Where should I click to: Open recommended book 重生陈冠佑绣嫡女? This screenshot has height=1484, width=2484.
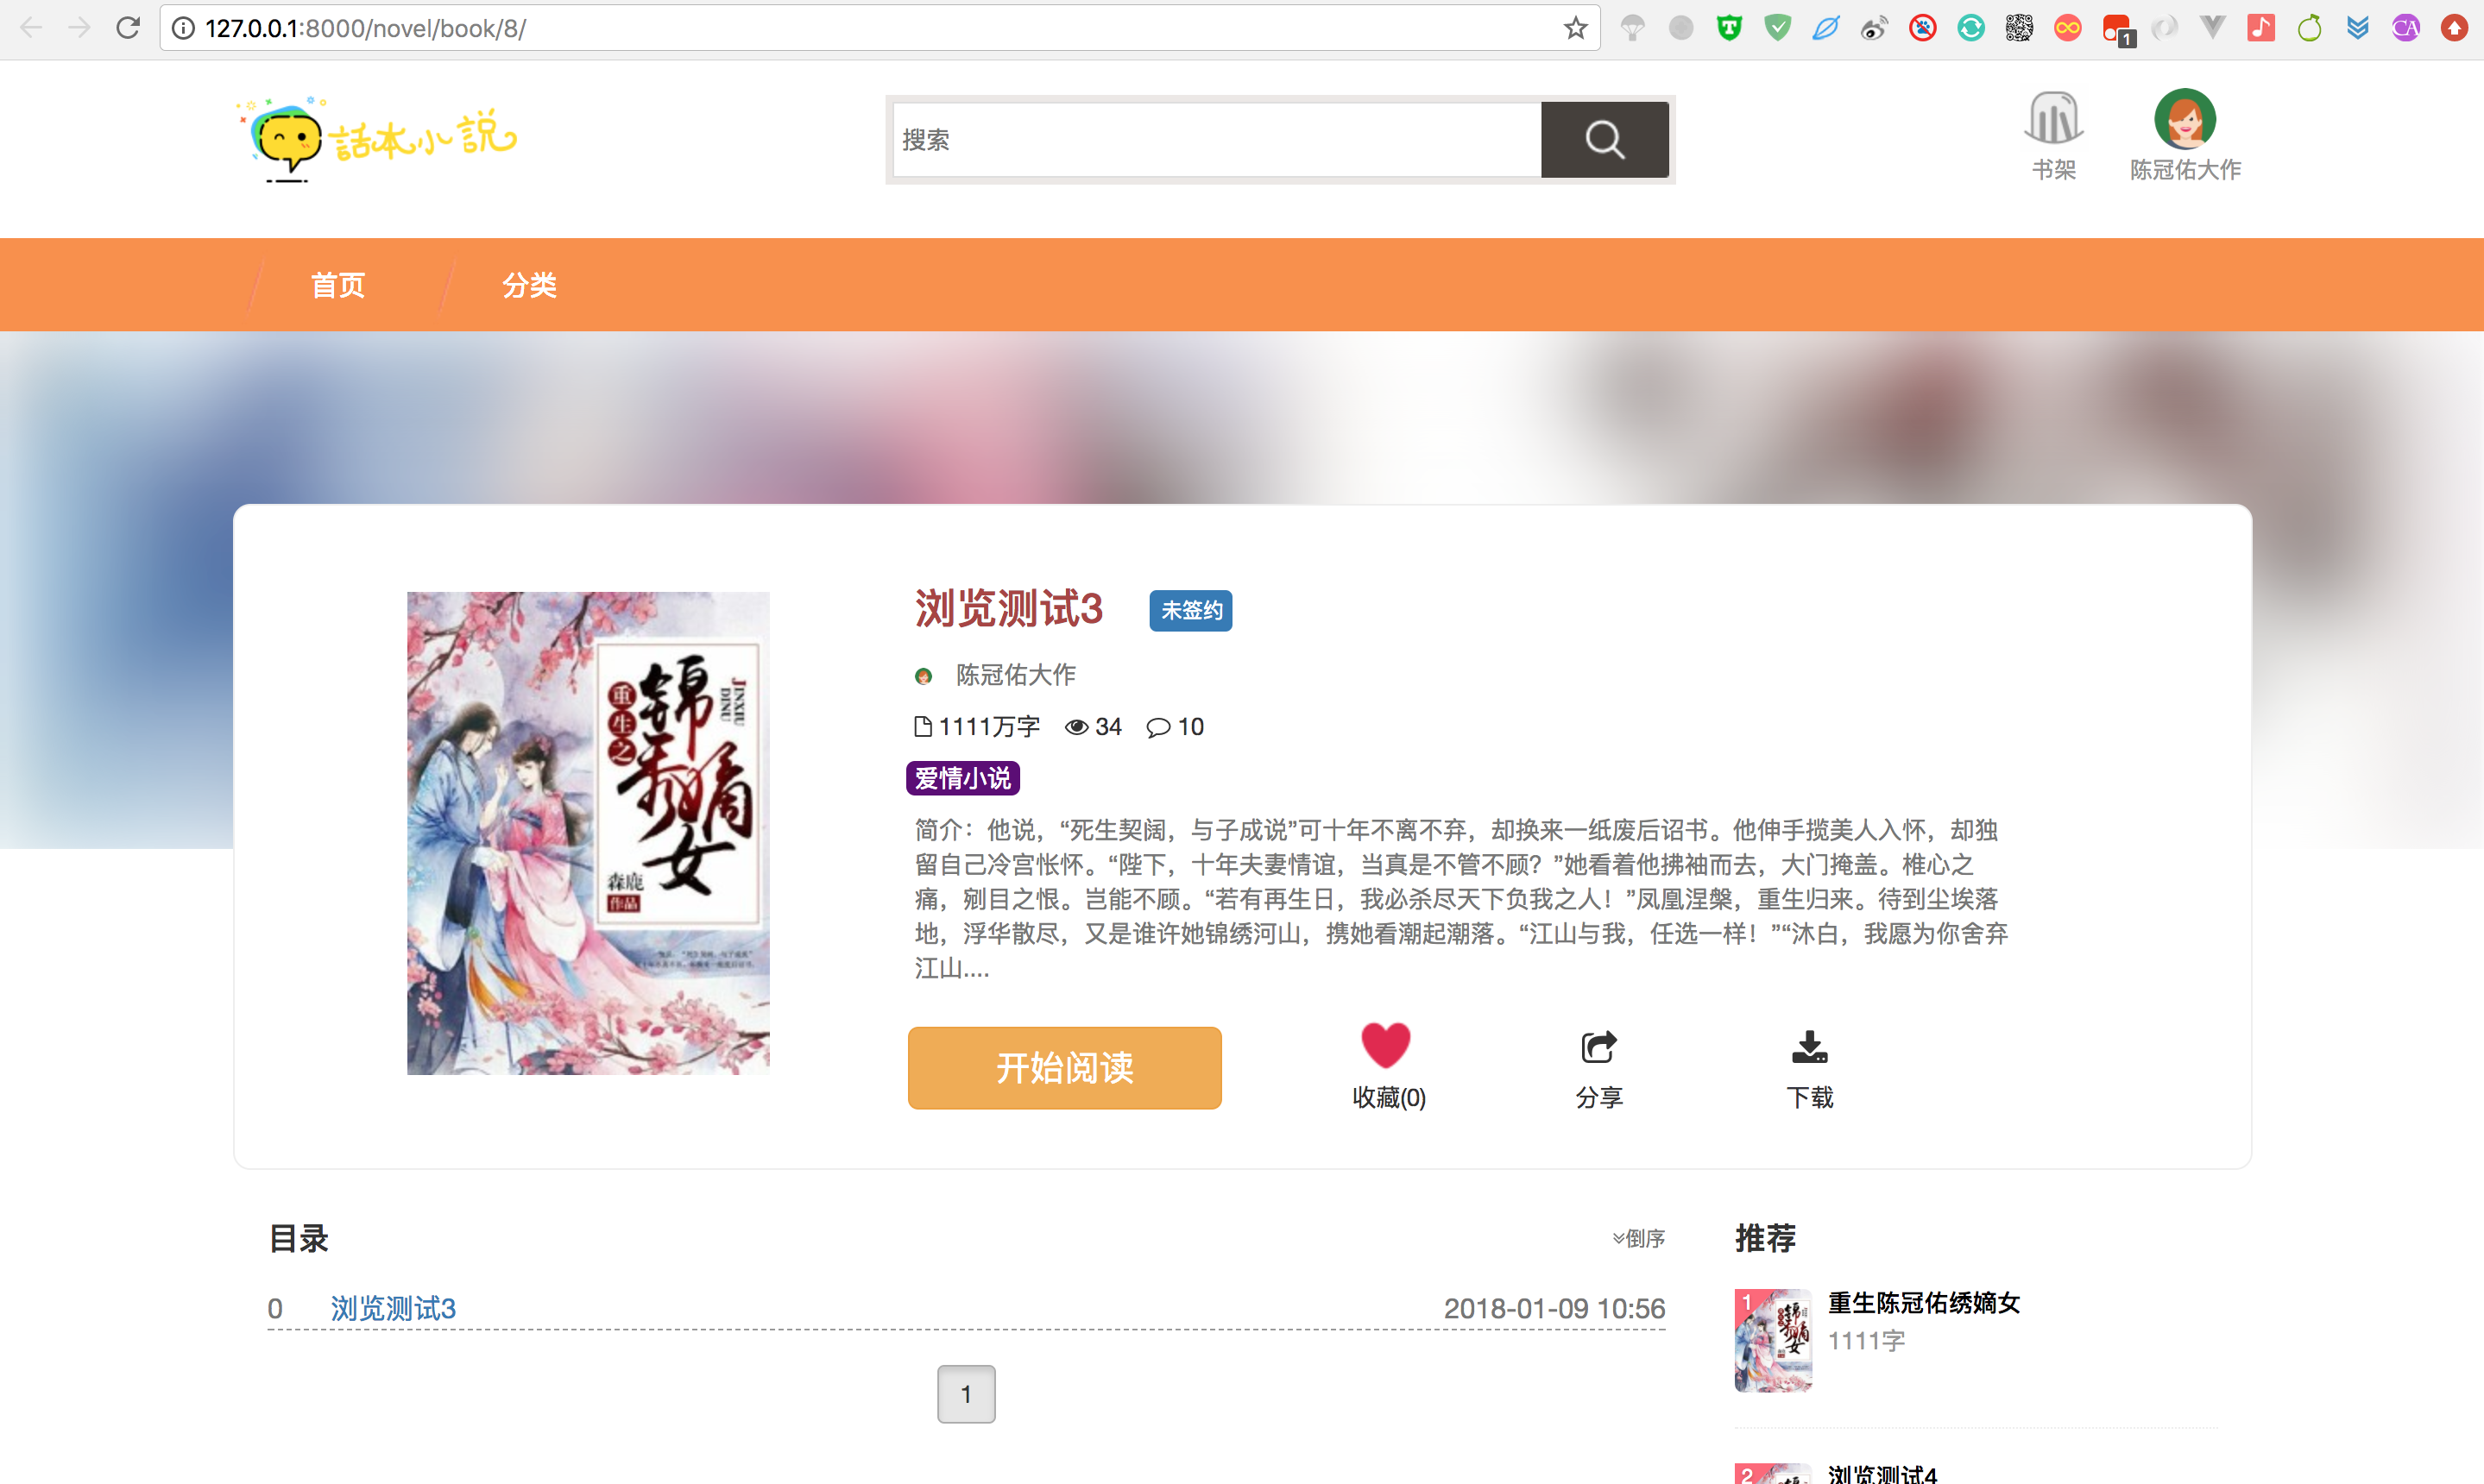[x=1923, y=1302]
